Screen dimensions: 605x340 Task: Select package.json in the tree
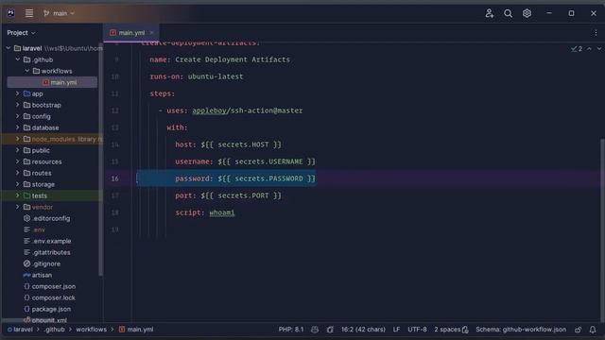coord(47,309)
